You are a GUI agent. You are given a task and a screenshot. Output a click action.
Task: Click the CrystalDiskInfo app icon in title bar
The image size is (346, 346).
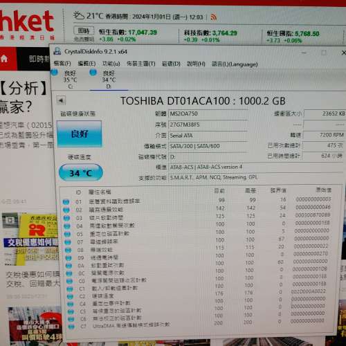(57, 51)
